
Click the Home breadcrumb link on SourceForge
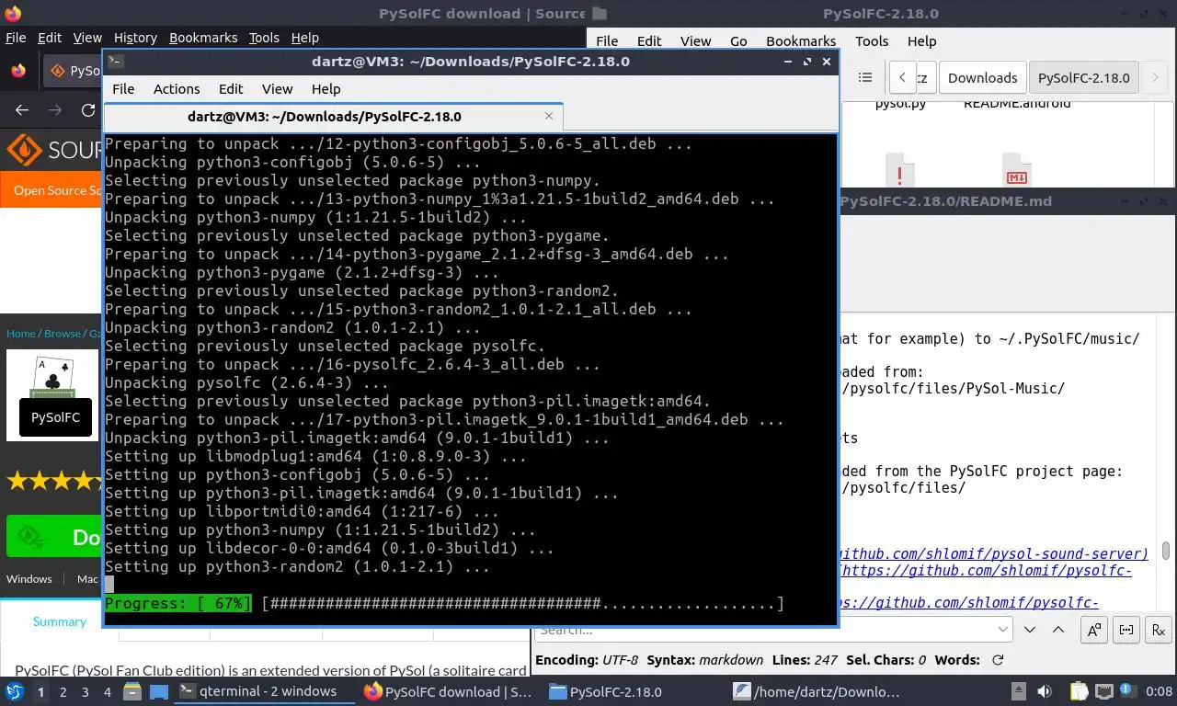(21, 334)
